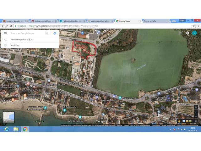Click the Calpe Fotos map pin
Image resolution: width=201 pixels, height=151 pixels.
(x=159, y=112)
